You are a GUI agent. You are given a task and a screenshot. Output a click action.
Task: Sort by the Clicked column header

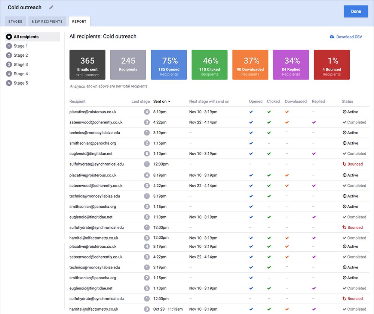[273, 101]
